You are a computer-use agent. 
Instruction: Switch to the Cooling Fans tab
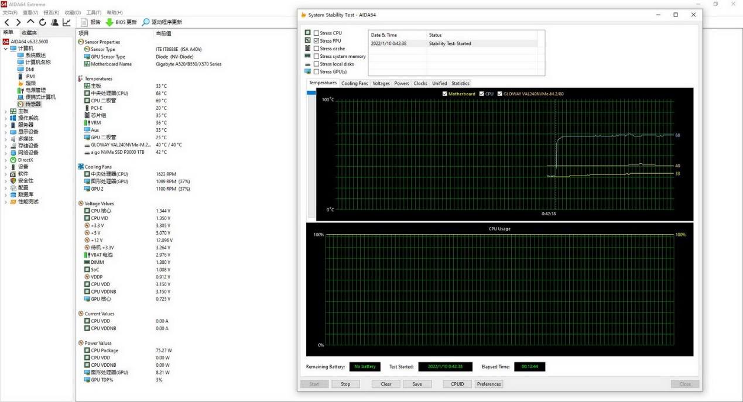pyautogui.click(x=354, y=83)
